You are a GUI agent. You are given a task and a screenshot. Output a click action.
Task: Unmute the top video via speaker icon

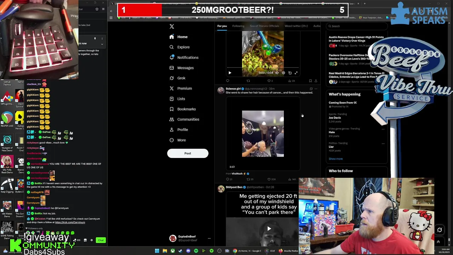click(277, 73)
